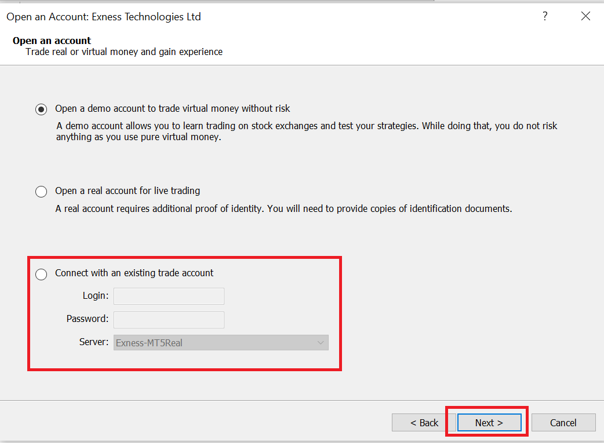This screenshot has height=443, width=604.
Task: Click the Password input field
Action: (x=169, y=320)
